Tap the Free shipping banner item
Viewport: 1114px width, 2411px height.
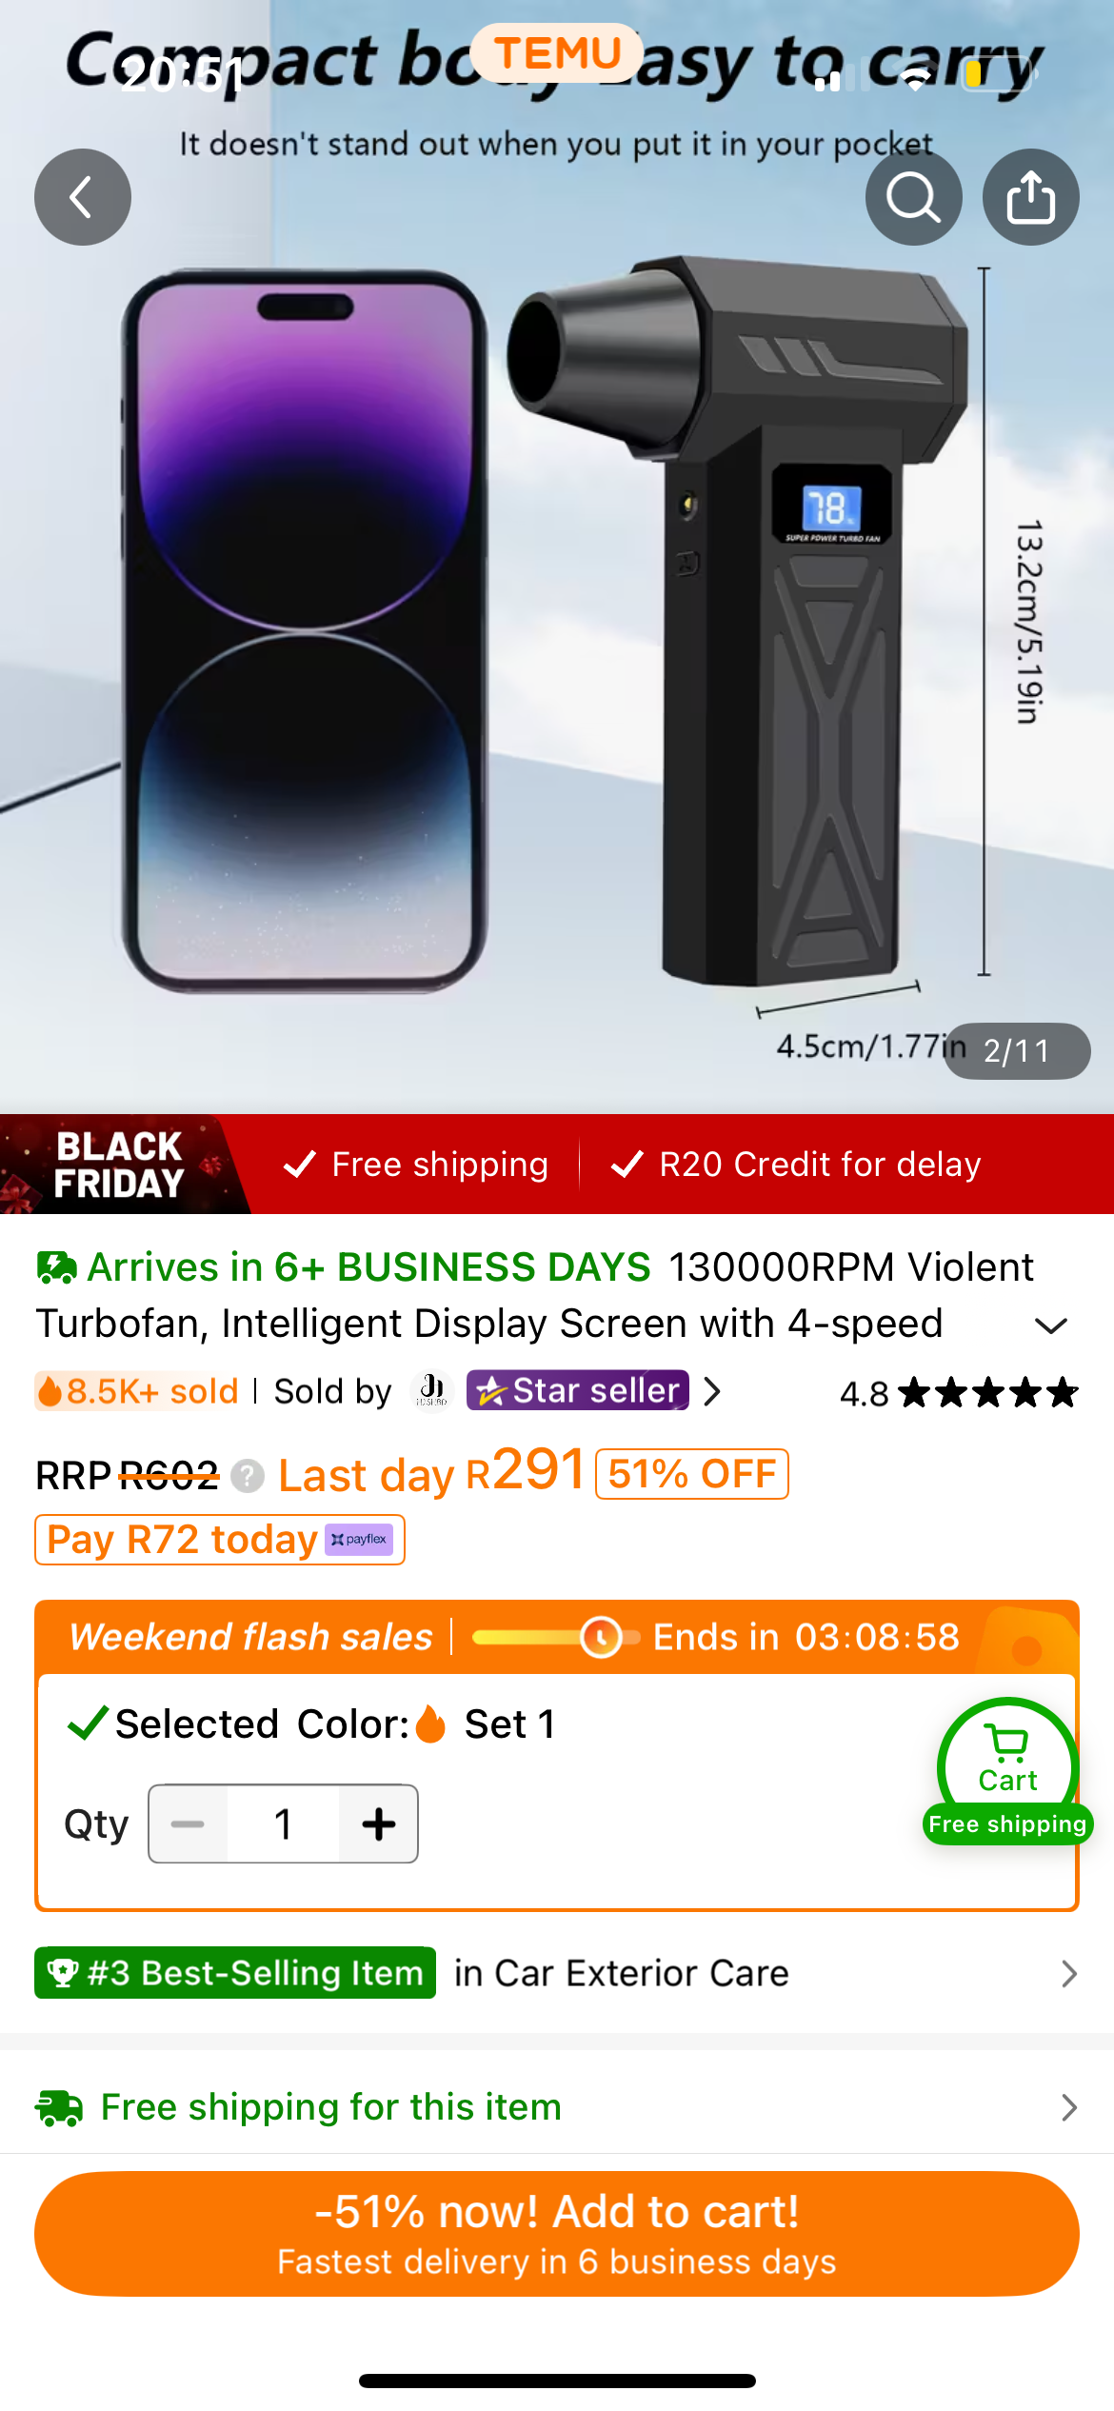click(417, 1165)
